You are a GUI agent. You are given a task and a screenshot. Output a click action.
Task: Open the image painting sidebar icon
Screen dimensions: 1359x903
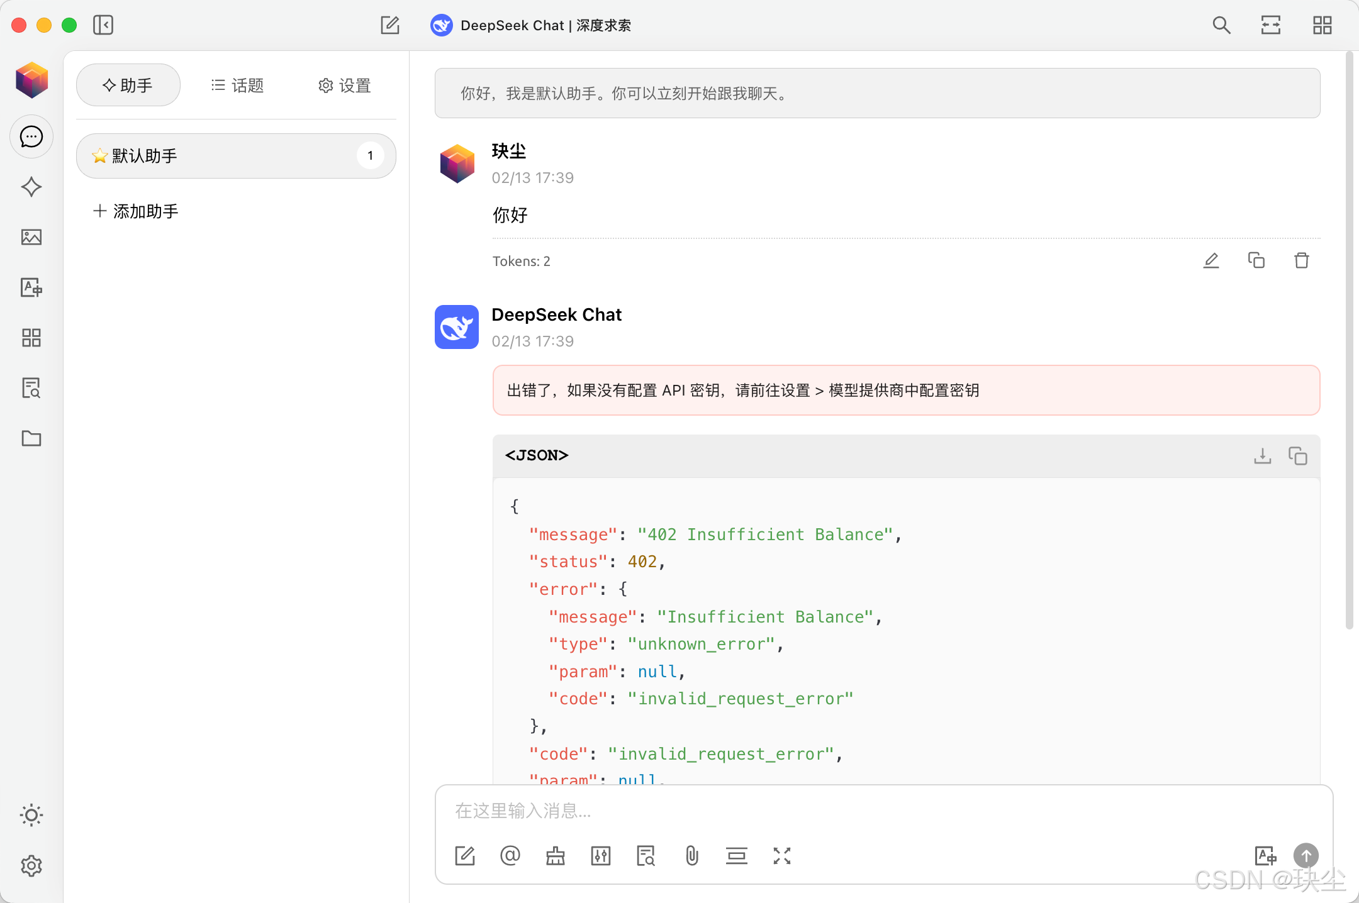point(31,237)
